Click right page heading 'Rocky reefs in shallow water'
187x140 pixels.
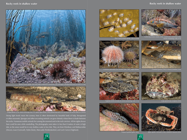coord(165,3)
